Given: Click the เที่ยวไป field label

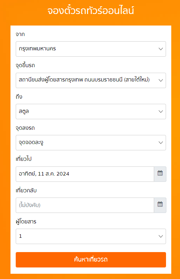Looking at the screenshot, I should click(x=24, y=159).
